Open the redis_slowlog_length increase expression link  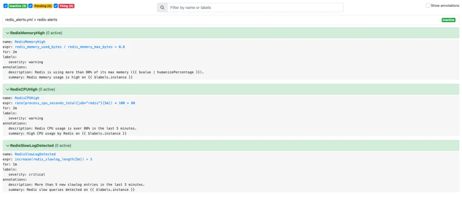(x=53, y=159)
